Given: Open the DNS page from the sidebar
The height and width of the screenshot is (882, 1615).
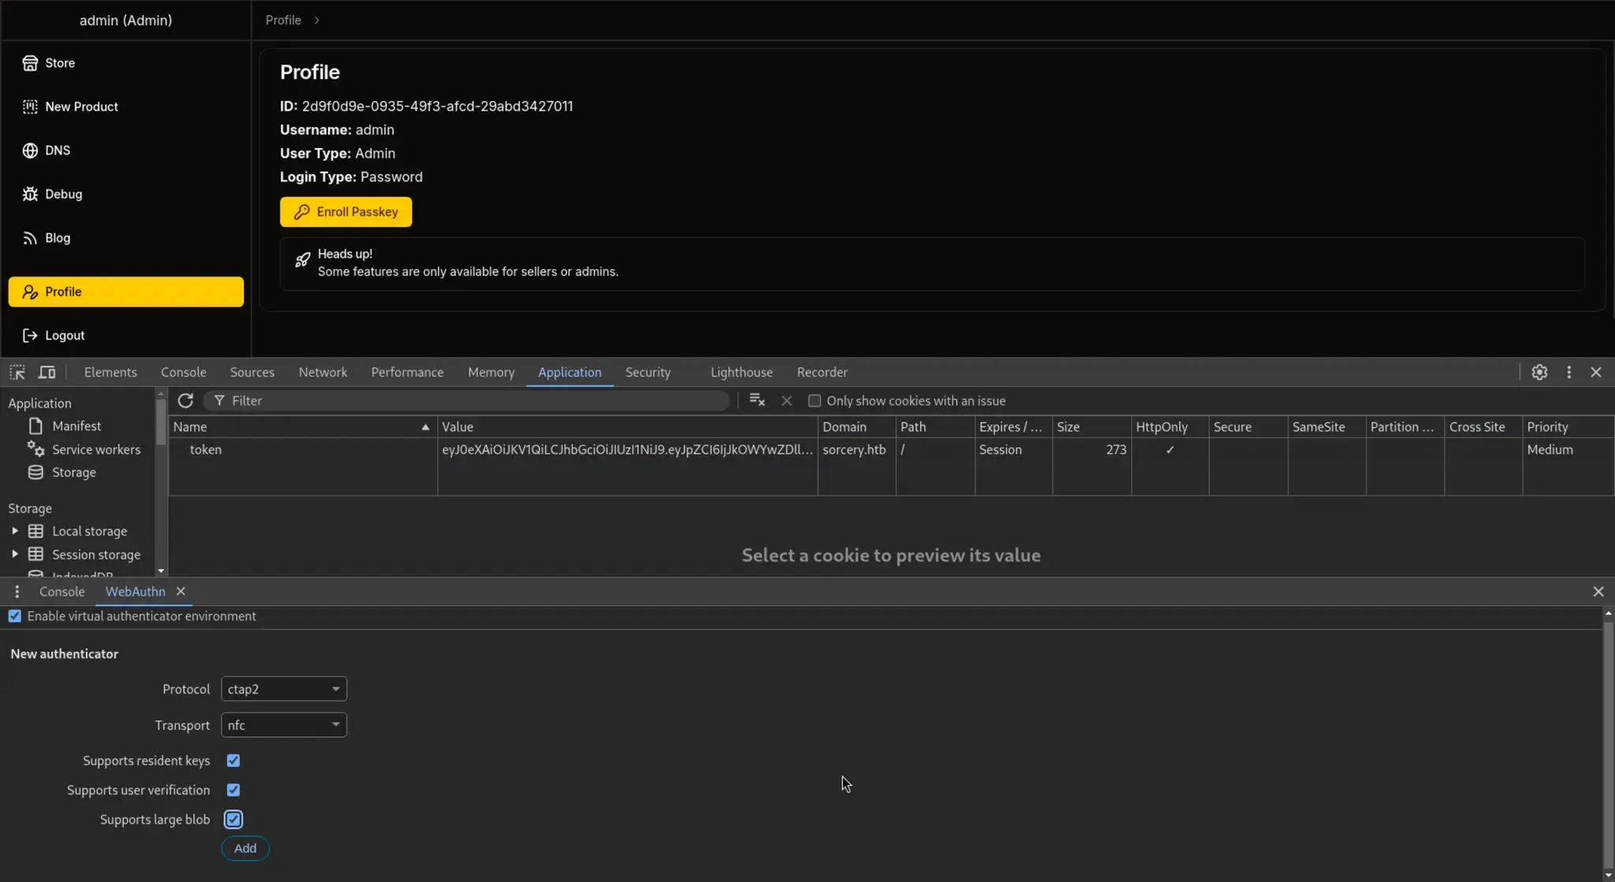Looking at the screenshot, I should tap(57, 151).
